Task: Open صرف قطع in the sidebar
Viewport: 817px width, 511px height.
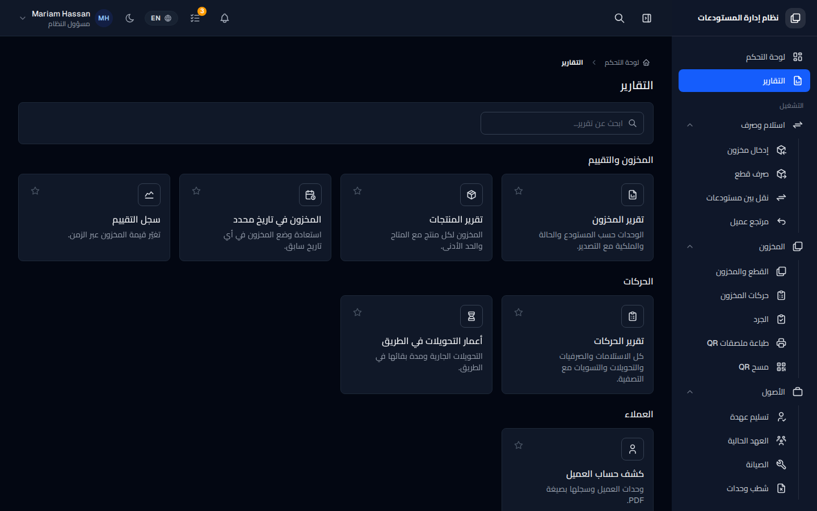Action: [736, 174]
